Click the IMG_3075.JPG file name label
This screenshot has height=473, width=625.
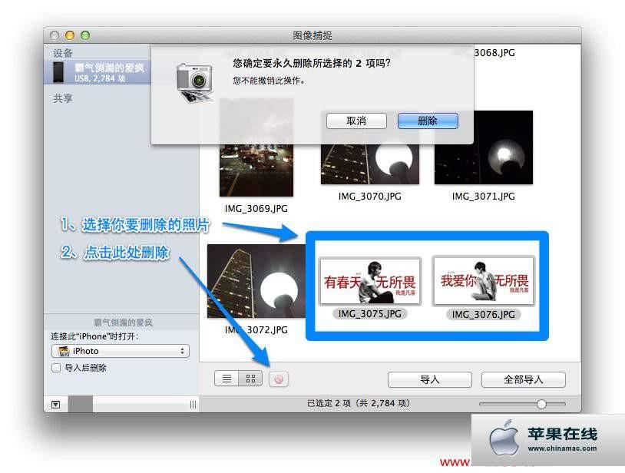pyautogui.click(x=370, y=314)
